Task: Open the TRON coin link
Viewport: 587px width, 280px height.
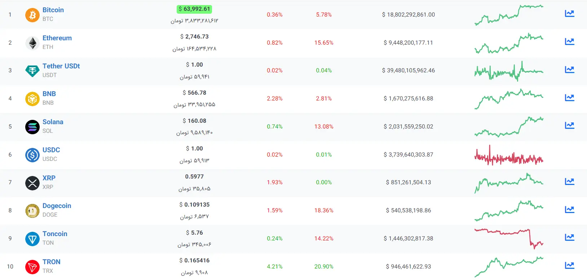Action: click(x=52, y=262)
